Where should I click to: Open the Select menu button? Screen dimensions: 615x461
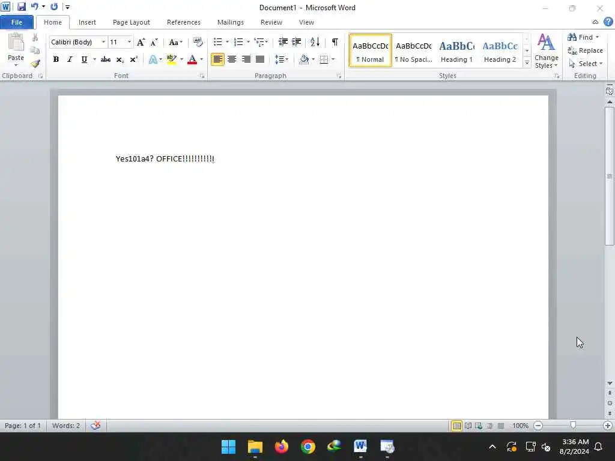[586, 64]
